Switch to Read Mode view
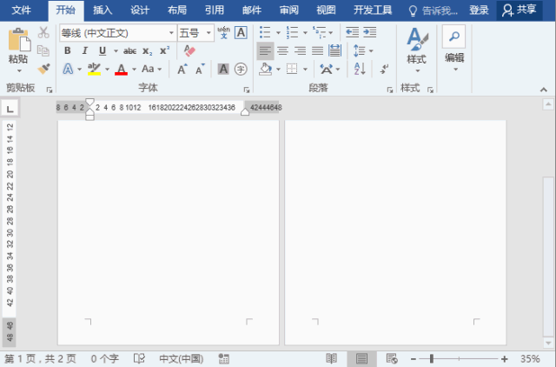Viewport: 556px width, 367px height. pos(331,359)
